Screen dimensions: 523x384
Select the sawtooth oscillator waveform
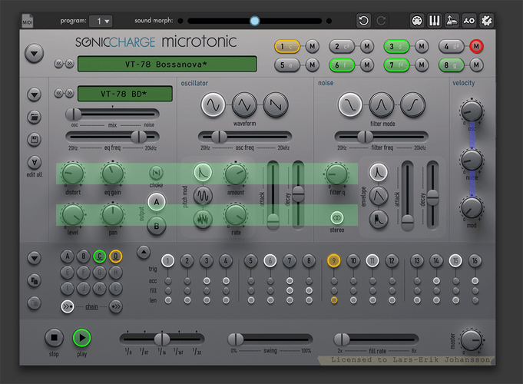coord(276,105)
